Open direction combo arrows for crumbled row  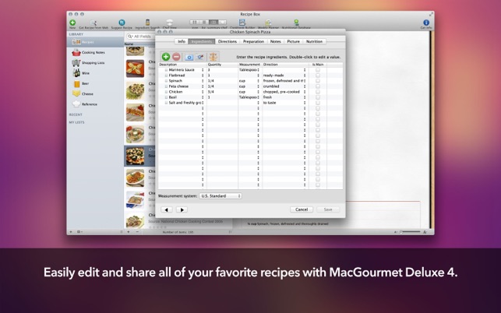(305, 86)
